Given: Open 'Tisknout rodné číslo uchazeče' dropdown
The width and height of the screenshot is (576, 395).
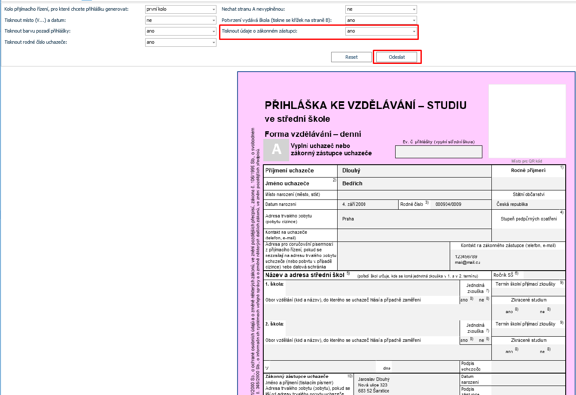Looking at the screenshot, I should (181, 42).
